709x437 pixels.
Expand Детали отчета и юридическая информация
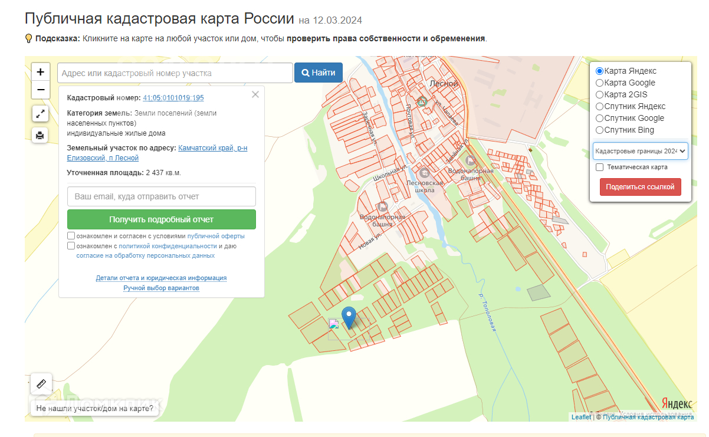tap(161, 278)
